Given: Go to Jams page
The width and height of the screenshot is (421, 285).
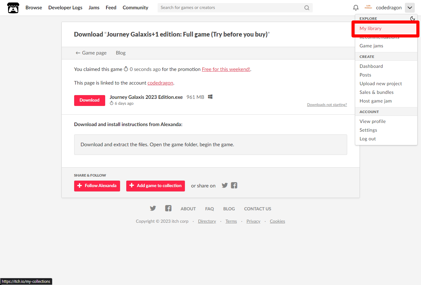Looking at the screenshot, I should pos(94,8).
